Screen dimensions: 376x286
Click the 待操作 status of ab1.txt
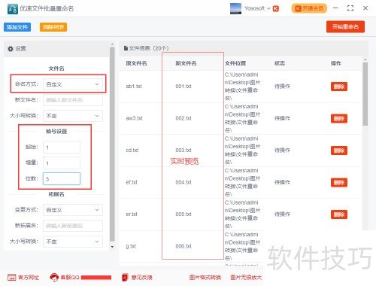tap(283, 87)
